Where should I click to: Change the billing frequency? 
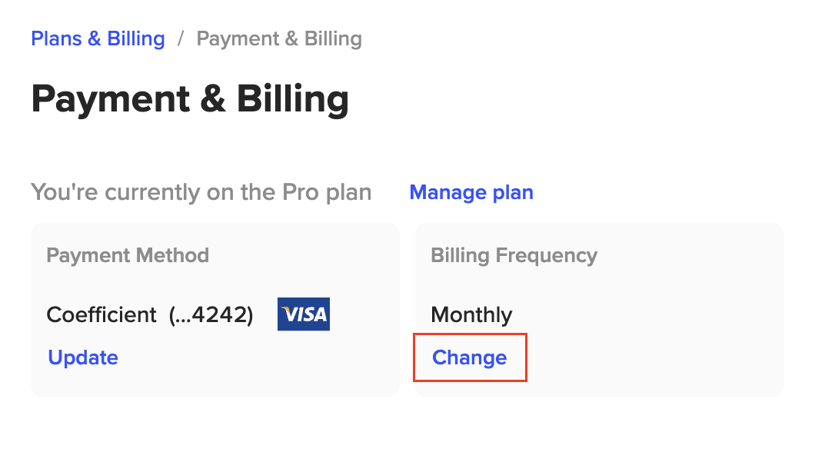(x=470, y=357)
